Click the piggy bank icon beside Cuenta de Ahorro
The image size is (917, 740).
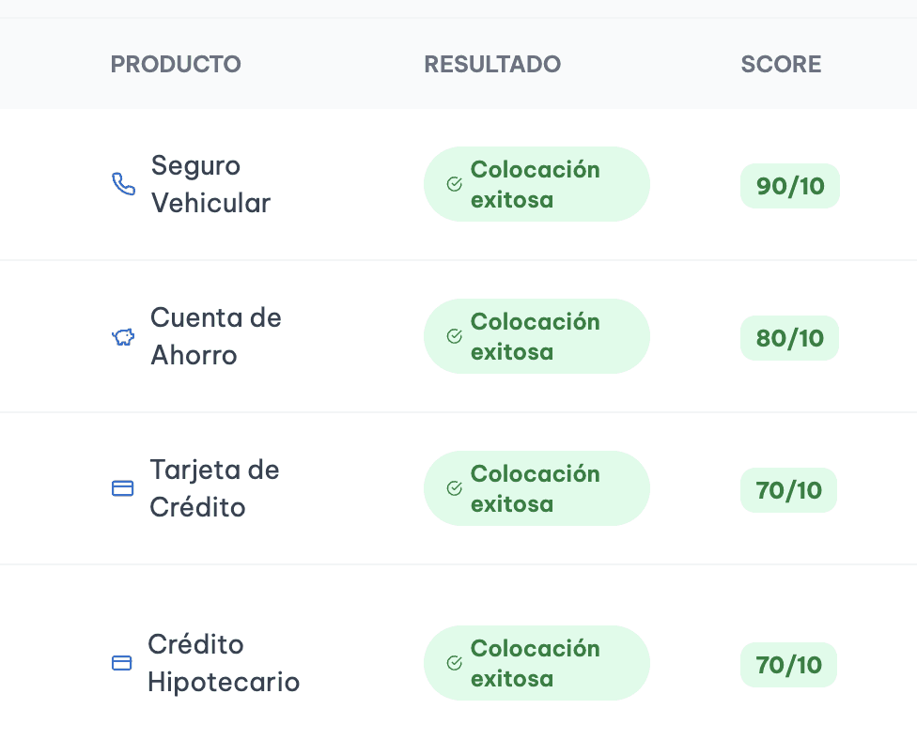123,337
